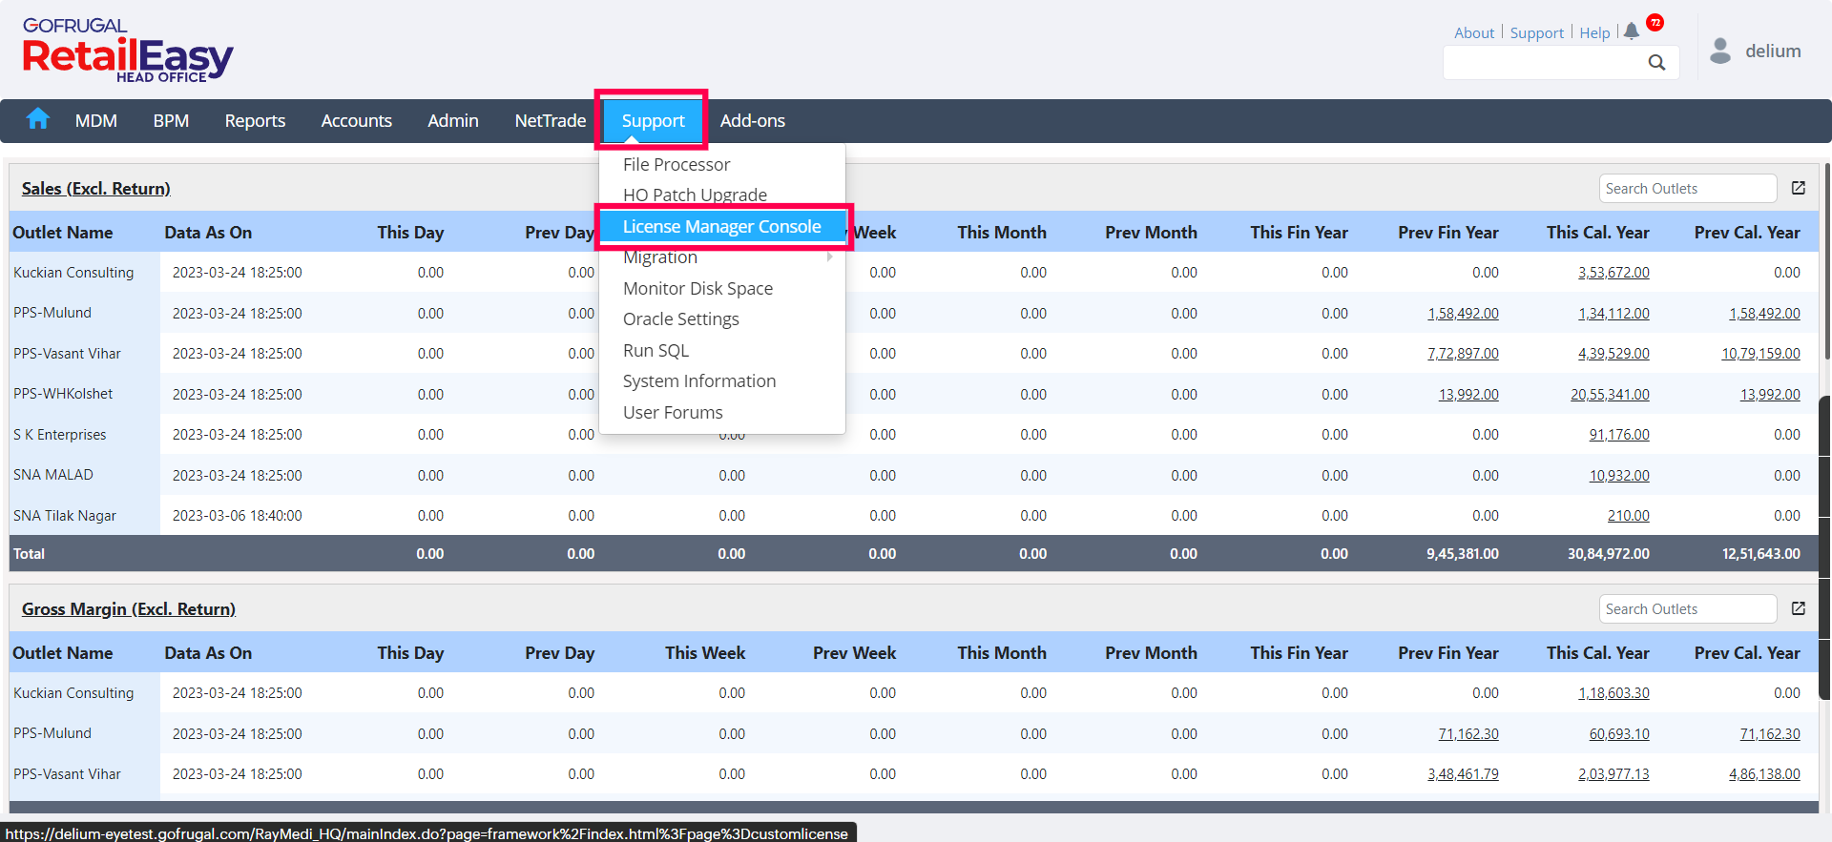
Task: Click Sales table Prev Cal. Year header
Action: (1747, 233)
